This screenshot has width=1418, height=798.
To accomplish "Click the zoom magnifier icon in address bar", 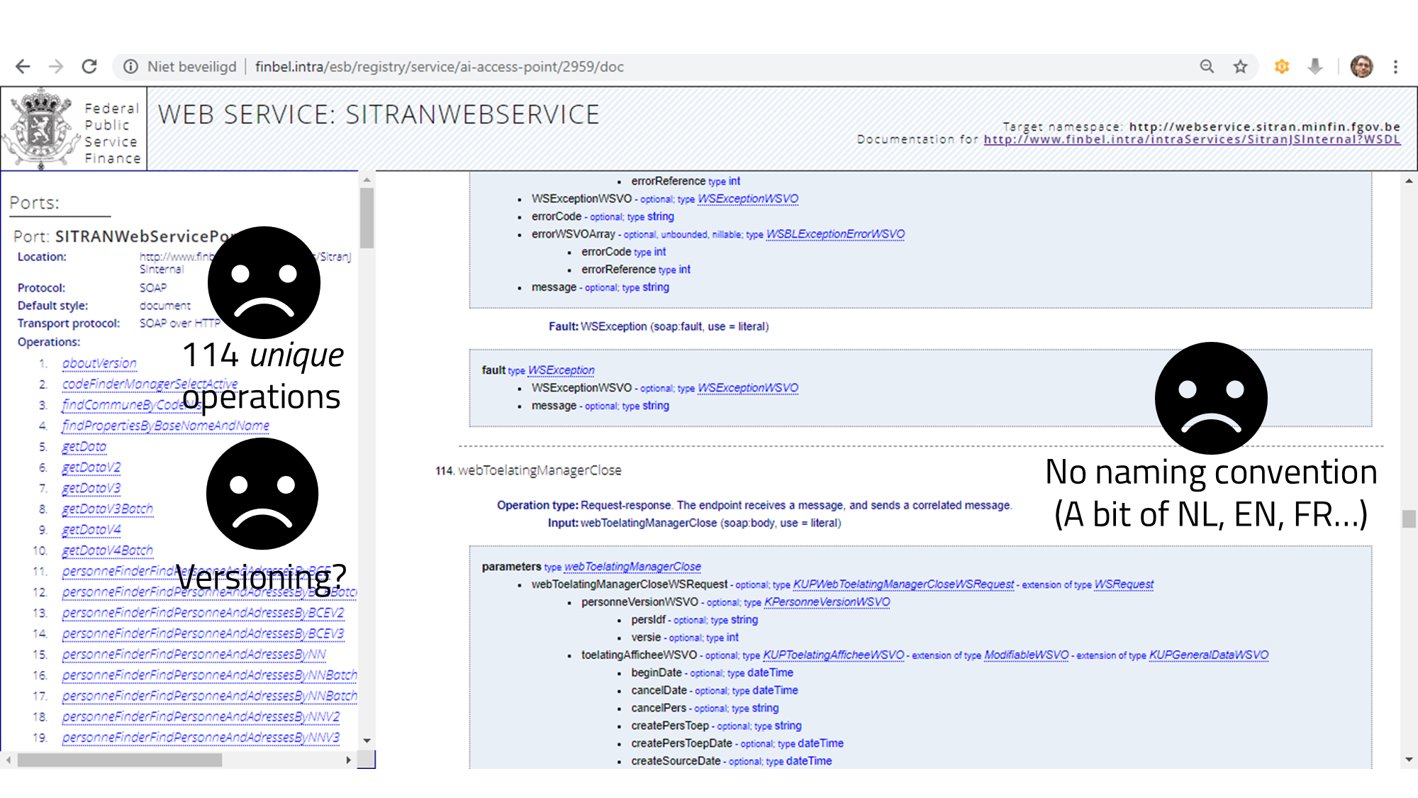I will pyautogui.click(x=1207, y=67).
